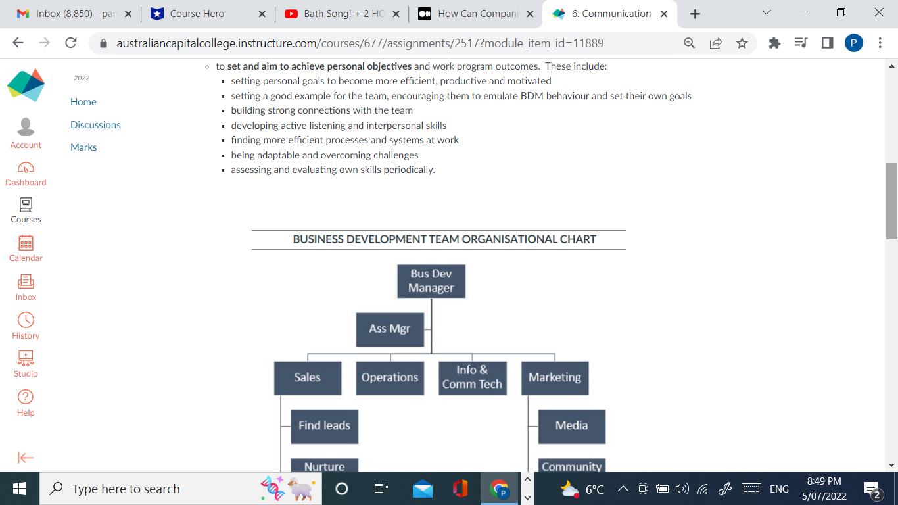Switch to the Bath Song YouTube tab
898x505 pixels.
(x=342, y=14)
